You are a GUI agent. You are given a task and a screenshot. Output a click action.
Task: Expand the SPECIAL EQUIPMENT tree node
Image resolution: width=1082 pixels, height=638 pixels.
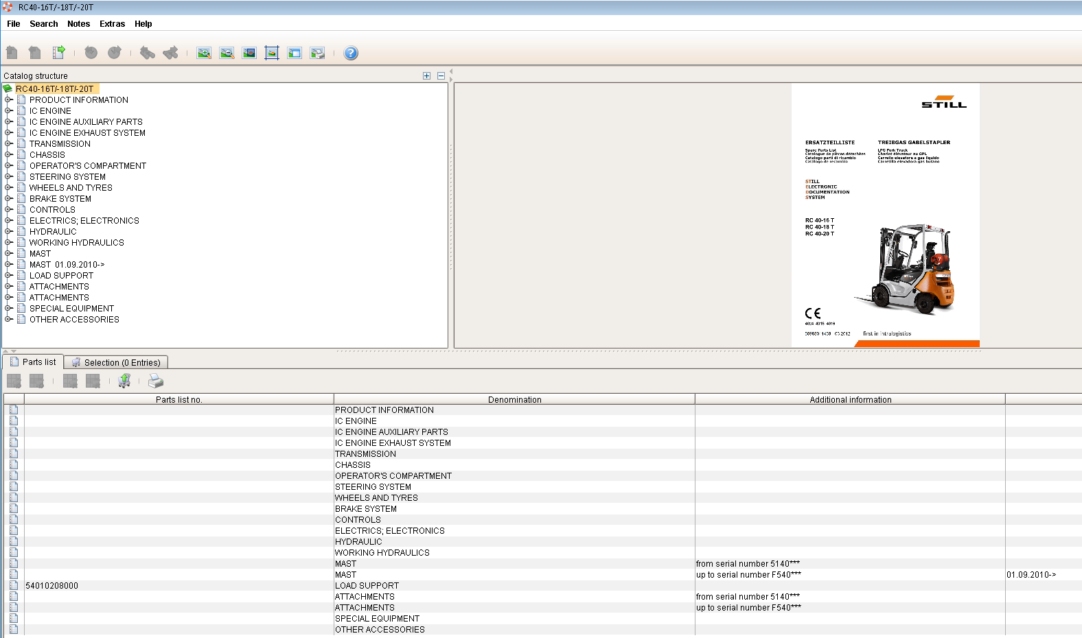pyautogui.click(x=8, y=308)
